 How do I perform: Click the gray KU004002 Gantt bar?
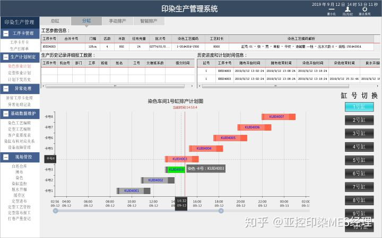[x=158, y=180]
